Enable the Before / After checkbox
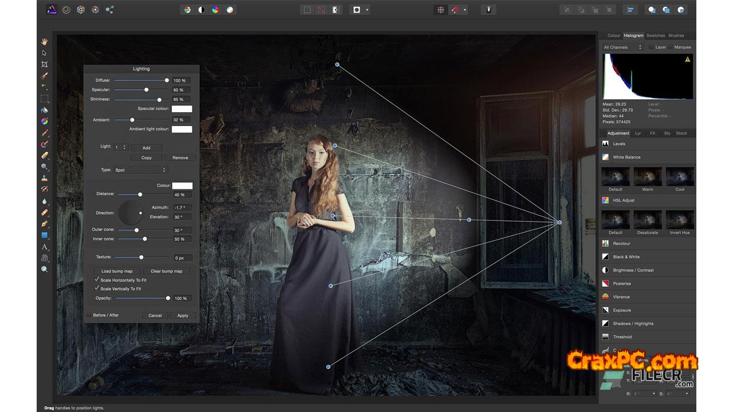This screenshot has width=733, height=412. point(89,315)
